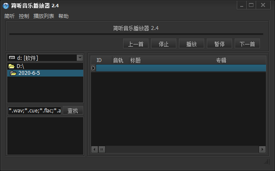This screenshot has height=171, width=275.
Task: Open the 播放列表 menu
Action: tap(44, 16)
